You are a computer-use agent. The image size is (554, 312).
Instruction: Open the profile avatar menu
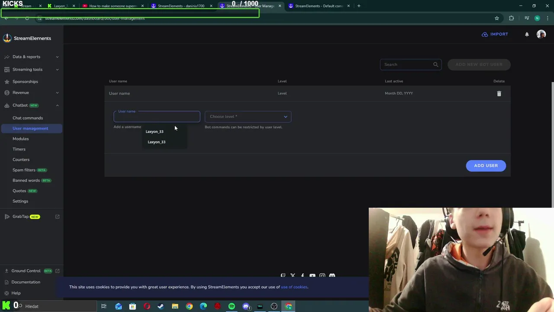[541, 34]
